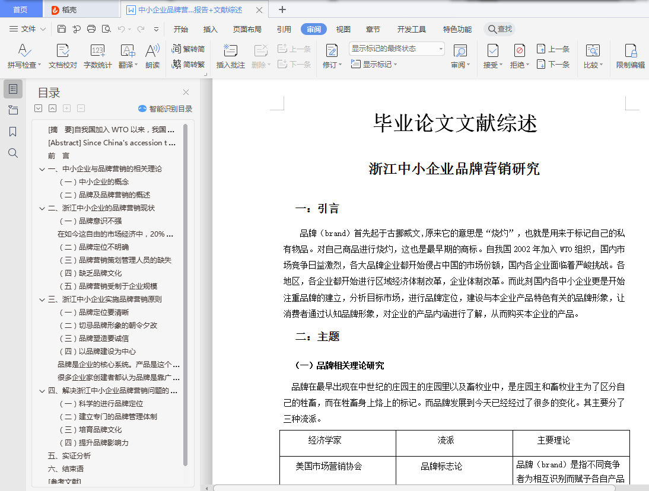This screenshot has width=649, height=491.
Task: Collapse section 四、解决浙江中小企业品牌营销问题的
Action: tap(42, 391)
